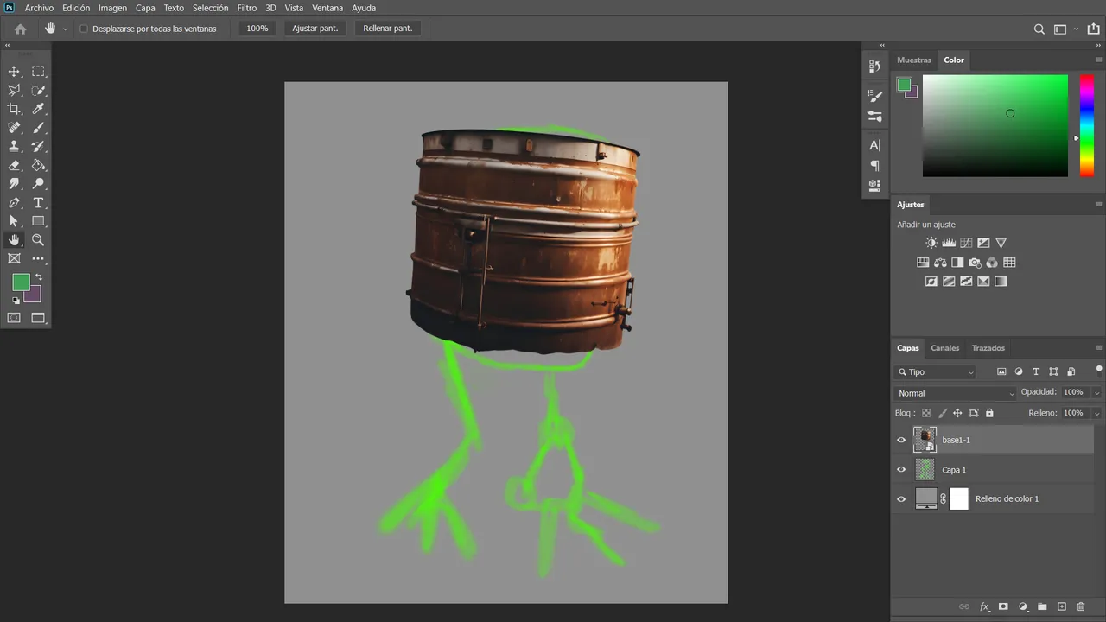Add a Levels adjustment
This screenshot has height=622, width=1106.
tap(949, 243)
